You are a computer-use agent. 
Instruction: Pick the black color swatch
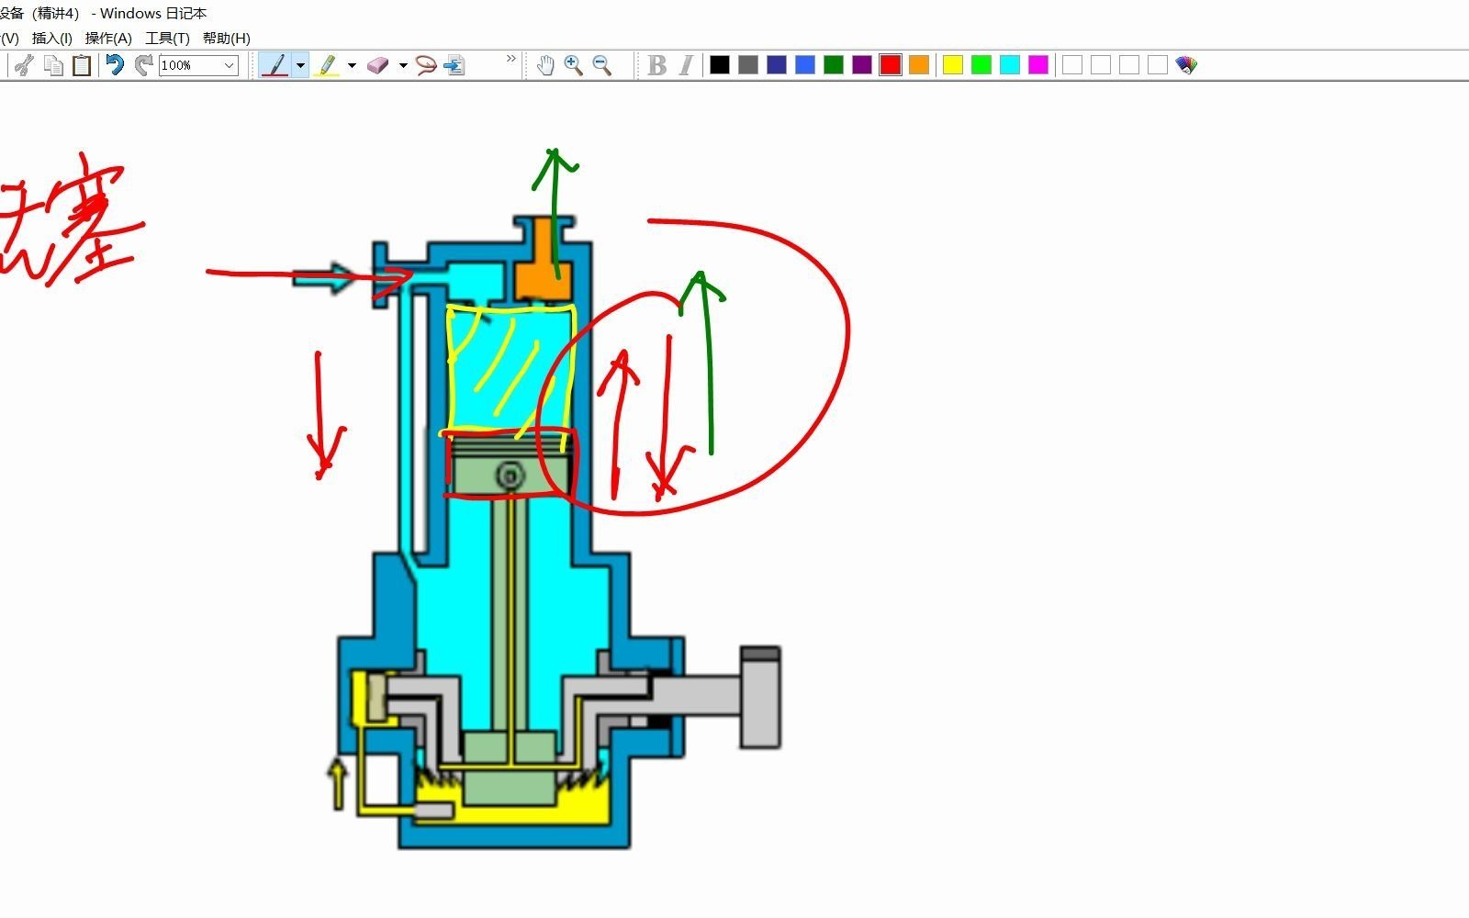click(x=720, y=65)
